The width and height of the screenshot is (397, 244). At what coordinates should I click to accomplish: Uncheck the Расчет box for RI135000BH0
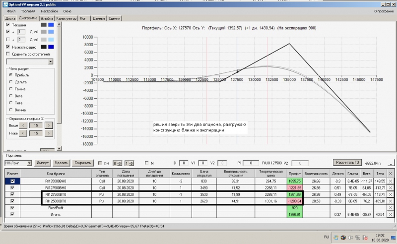pyautogui.click(x=12, y=181)
